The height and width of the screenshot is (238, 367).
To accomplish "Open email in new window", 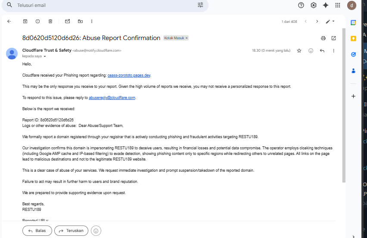I will click(x=334, y=38).
